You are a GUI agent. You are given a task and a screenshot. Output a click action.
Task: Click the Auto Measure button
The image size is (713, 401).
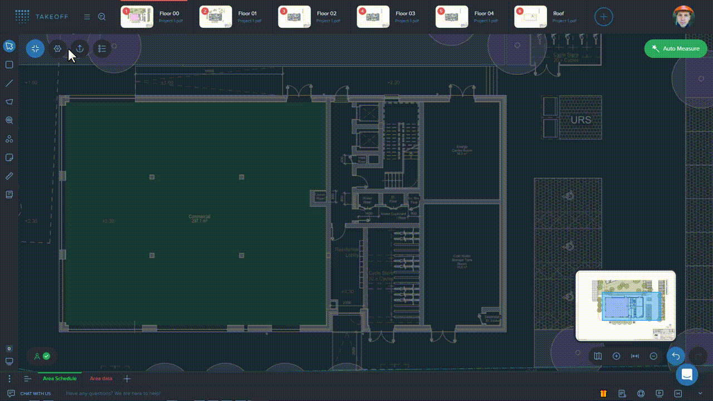[676, 48]
